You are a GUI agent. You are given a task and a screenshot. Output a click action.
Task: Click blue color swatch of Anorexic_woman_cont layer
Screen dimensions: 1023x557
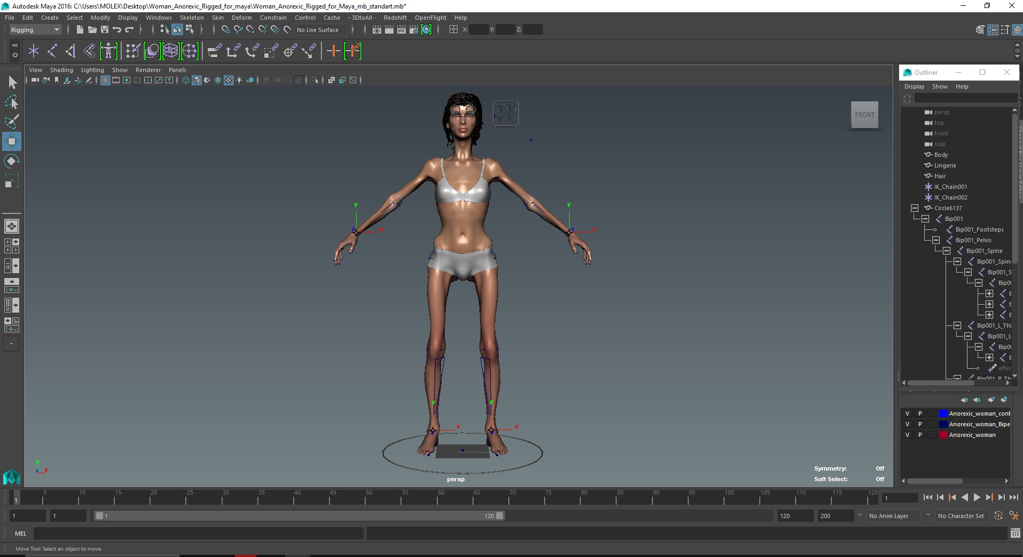coord(943,413)
